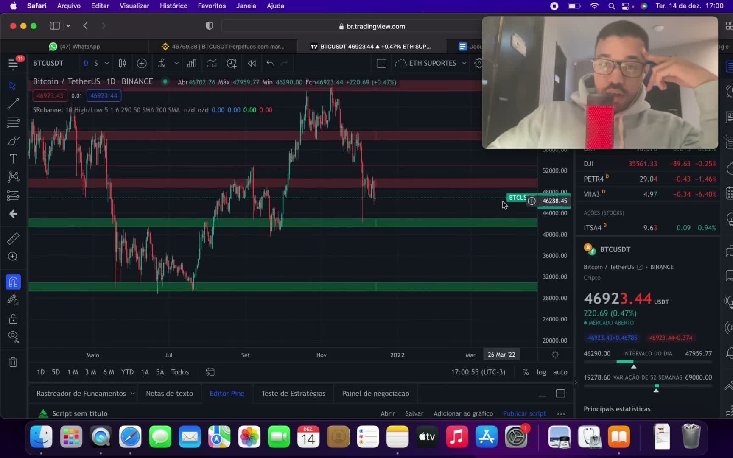Click Adicionar ao gráfico in Pine editor

(x=463, y=413)
